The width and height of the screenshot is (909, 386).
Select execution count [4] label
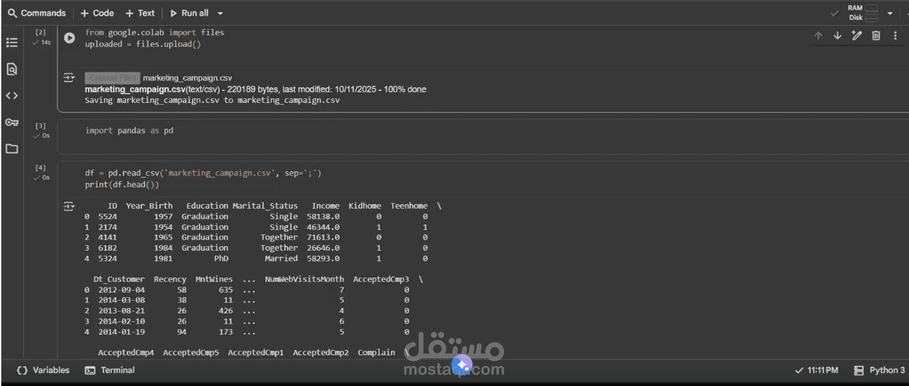[41, 167]
